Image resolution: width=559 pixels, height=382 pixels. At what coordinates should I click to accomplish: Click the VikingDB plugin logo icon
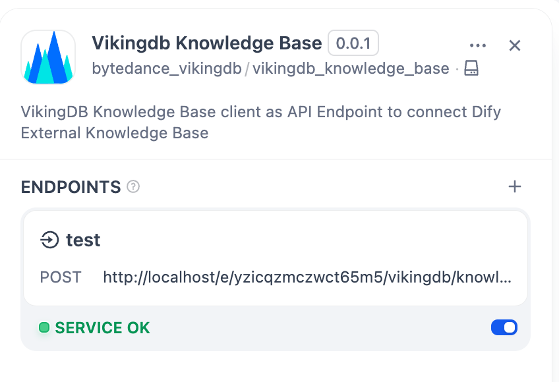tap(48, 57)
